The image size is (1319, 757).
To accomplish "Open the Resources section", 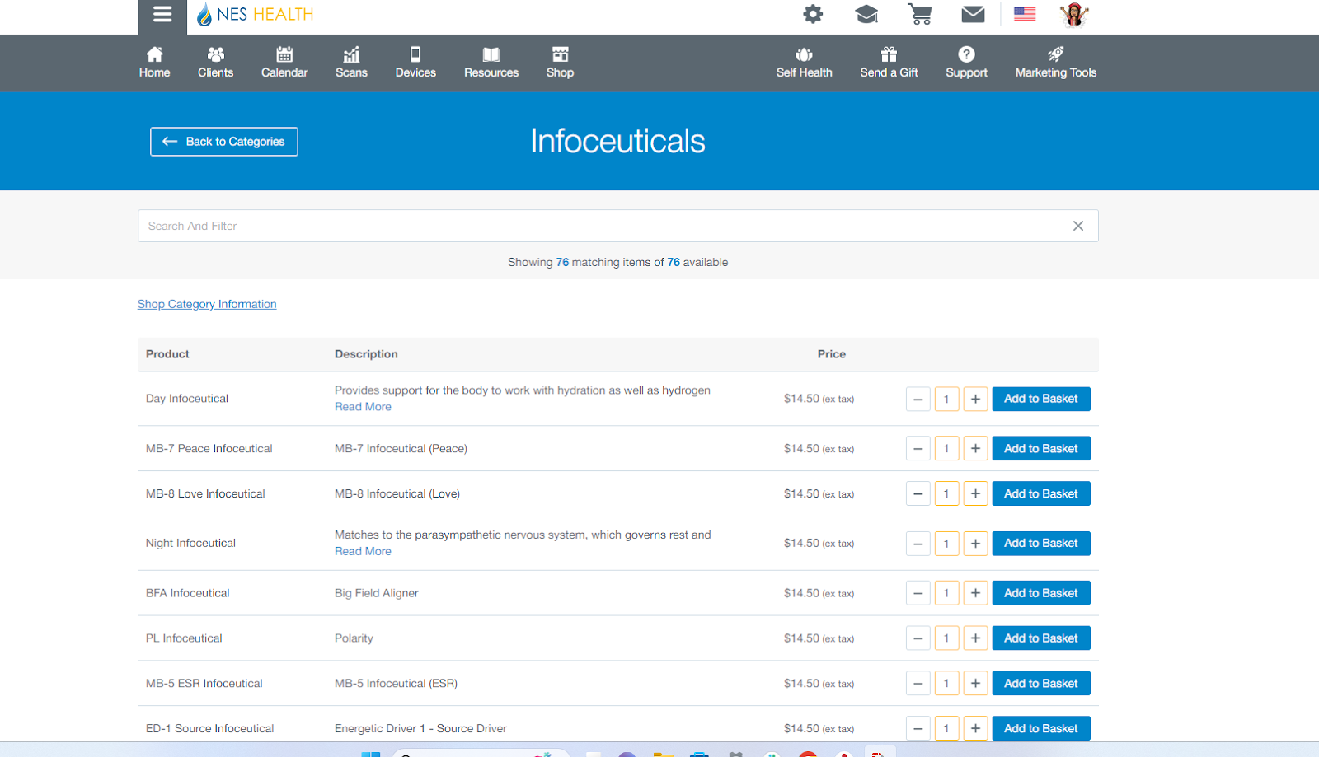I will 491,63.
